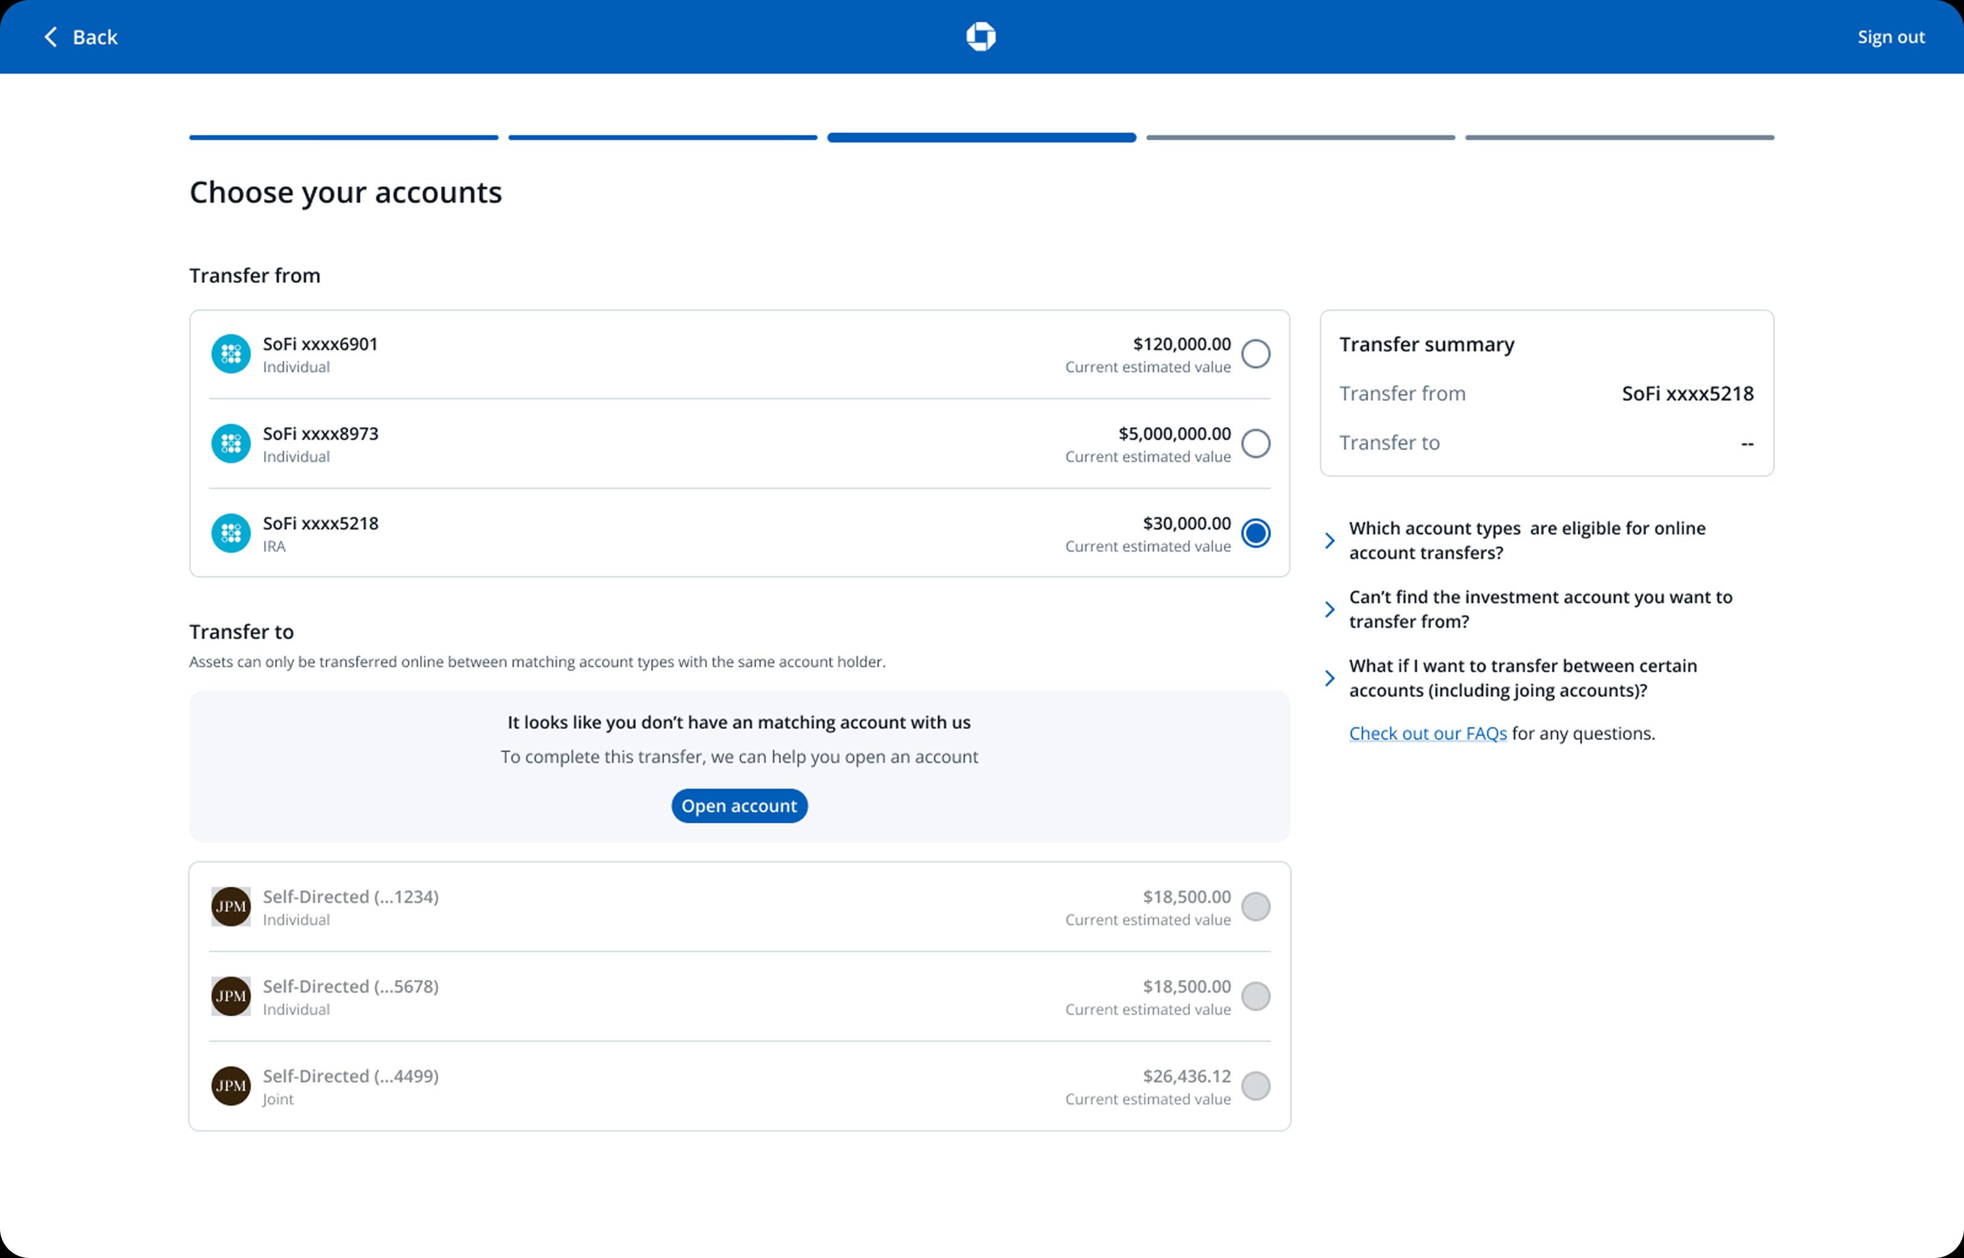Viewport: 1964px width, 1258px height.
Task: Click Open account button
Action: point(740,806)
